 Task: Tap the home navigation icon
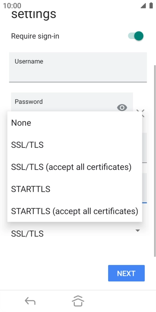[x=78, y=301]
